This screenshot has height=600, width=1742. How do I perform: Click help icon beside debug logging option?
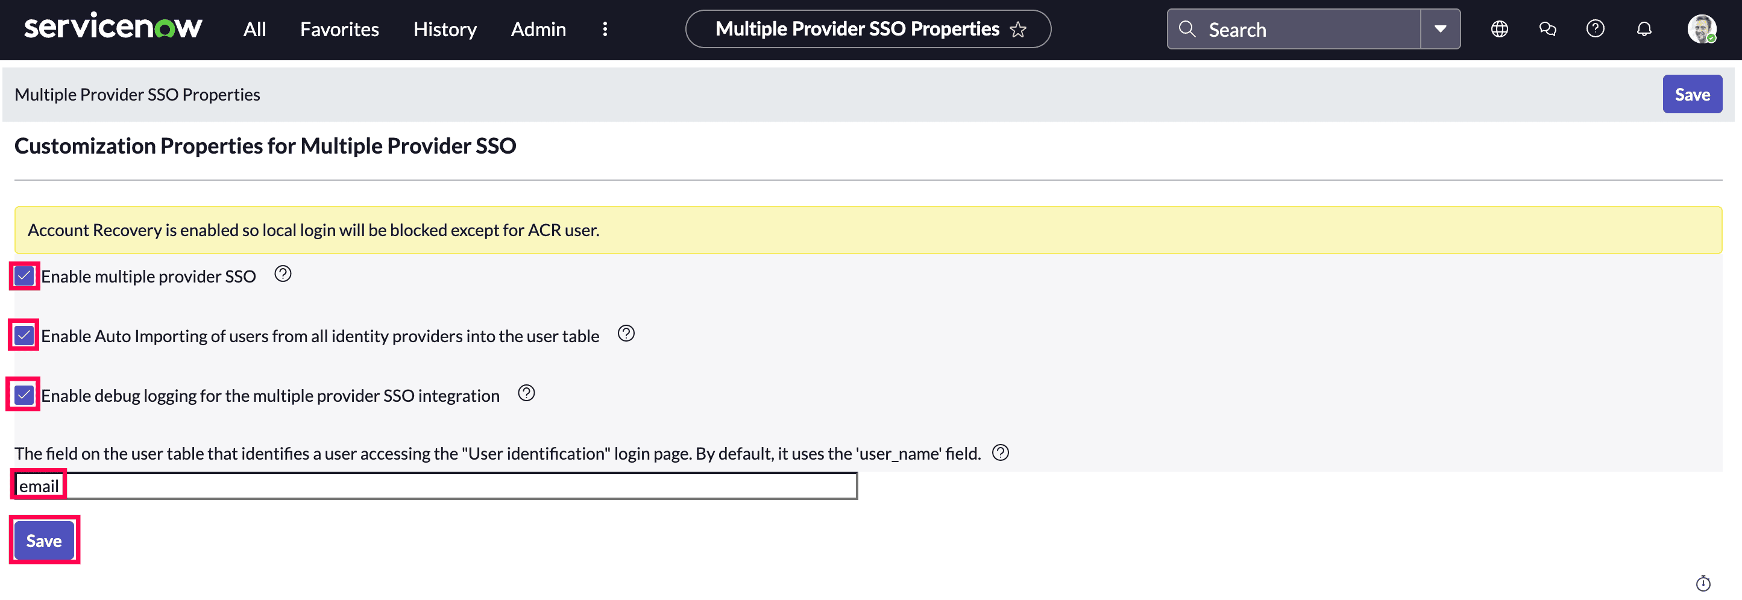click(526, 393)
